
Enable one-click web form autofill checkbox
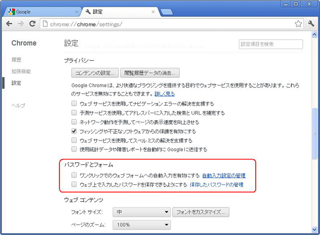74,175
